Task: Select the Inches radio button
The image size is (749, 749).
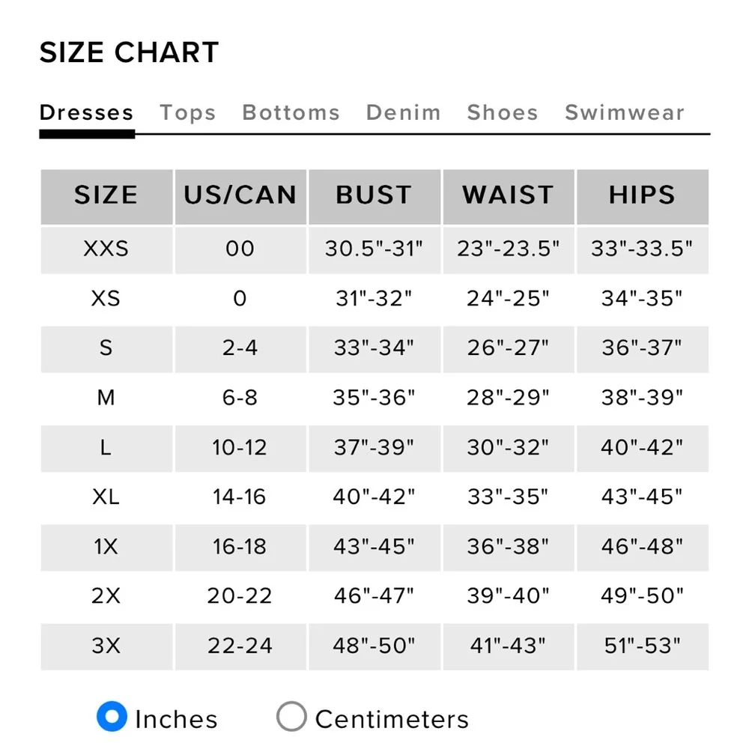Action: pyautogui.click(x=112, y=718)
